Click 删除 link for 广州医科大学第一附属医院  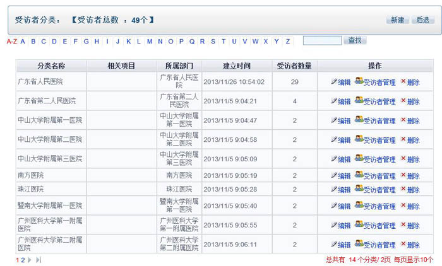pos(413,226)
